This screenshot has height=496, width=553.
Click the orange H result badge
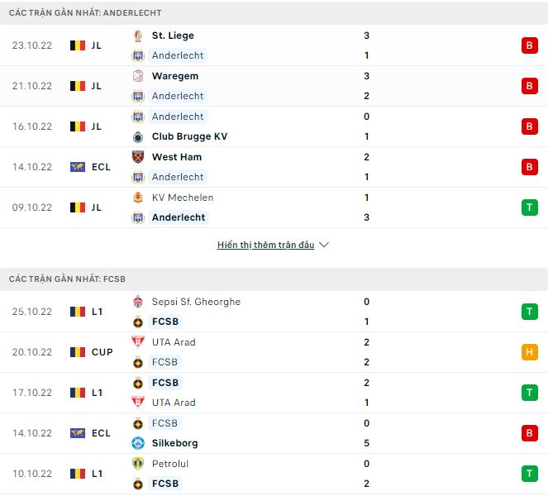pyautogui.click(x=529, y=352)
